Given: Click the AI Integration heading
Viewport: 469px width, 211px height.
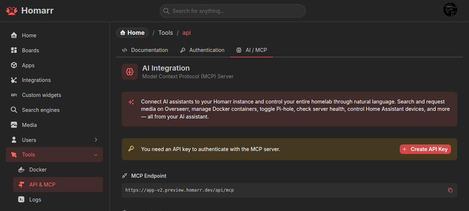Looking at the screenshot, I should (166, 68).
